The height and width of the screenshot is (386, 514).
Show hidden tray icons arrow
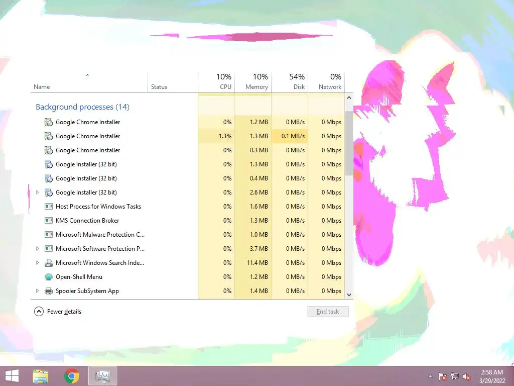coord(430,376)
